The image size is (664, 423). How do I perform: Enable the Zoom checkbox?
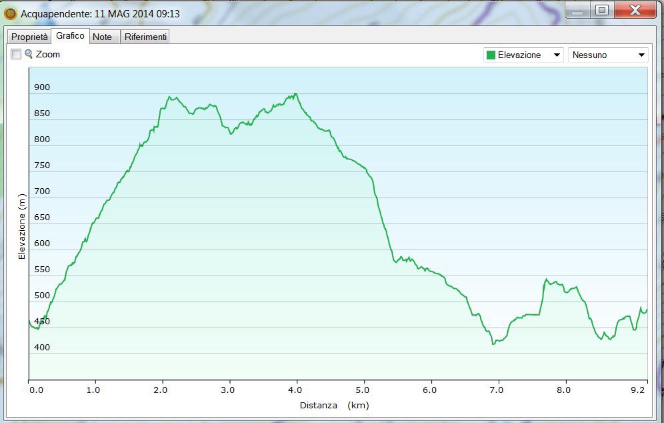point(17,55)
